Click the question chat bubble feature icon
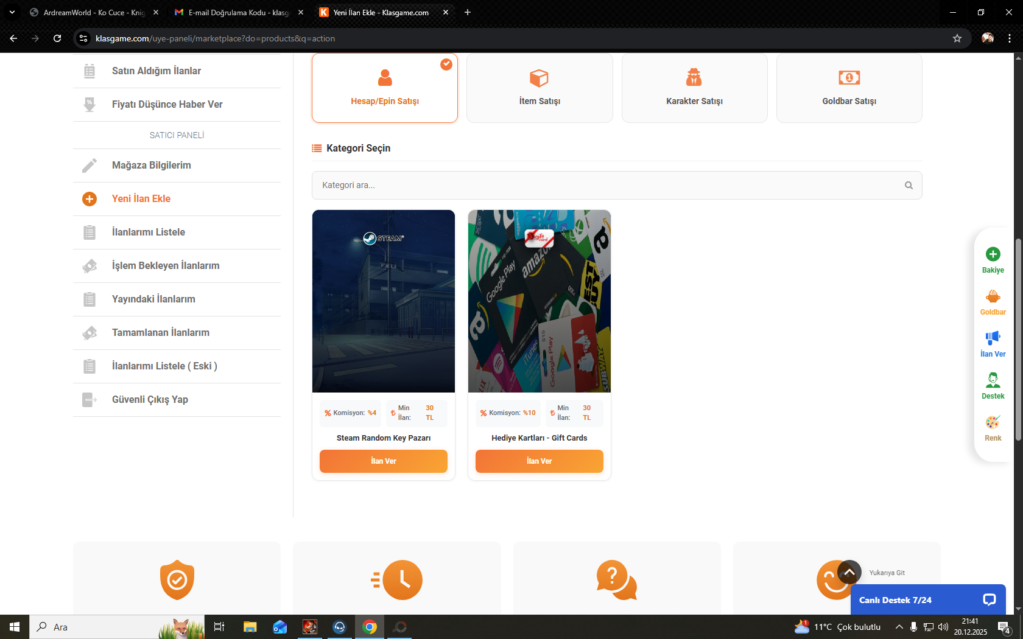Image resolution: width=1023 pixels, height=639 pixels. tap(617, 580)
